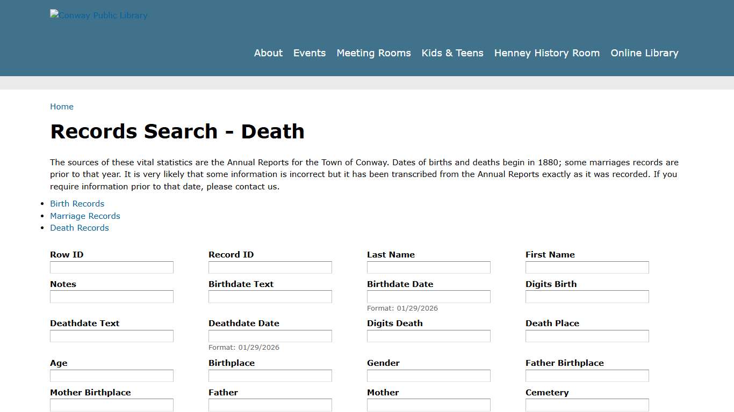This screenshot has height=412, width=734.
Task: Open the About menu item
Action: tap(268, 53)
